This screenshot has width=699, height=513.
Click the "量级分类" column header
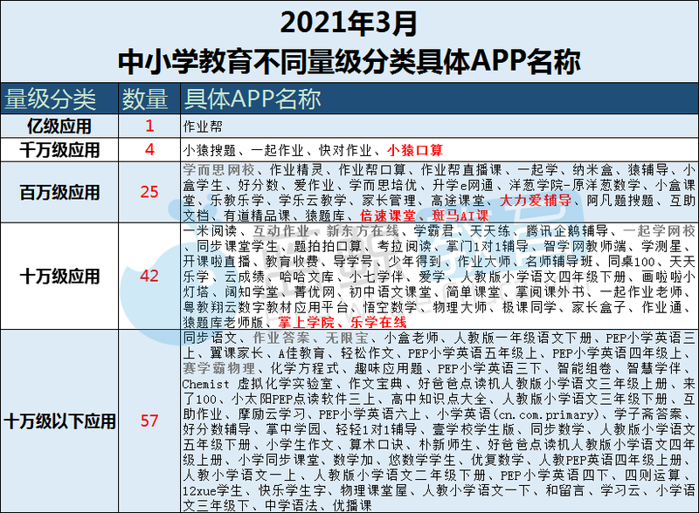[x=51, y=99]
